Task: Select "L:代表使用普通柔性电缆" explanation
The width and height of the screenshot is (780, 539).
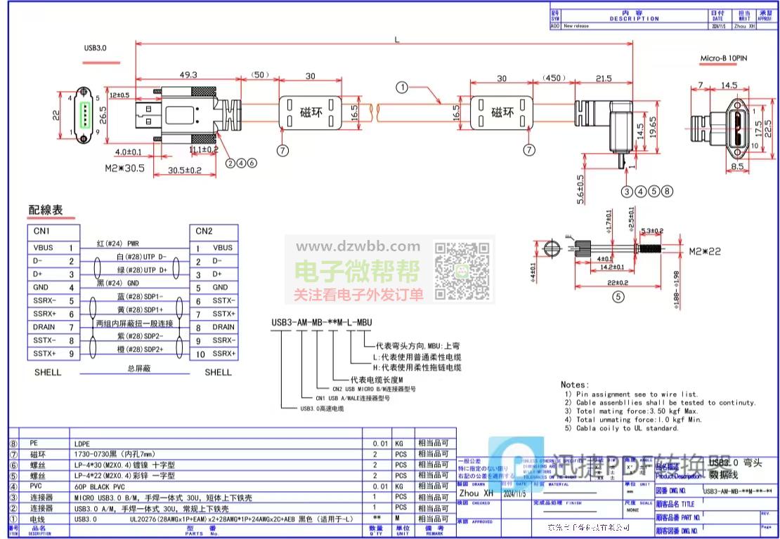Action: point(417,357)
